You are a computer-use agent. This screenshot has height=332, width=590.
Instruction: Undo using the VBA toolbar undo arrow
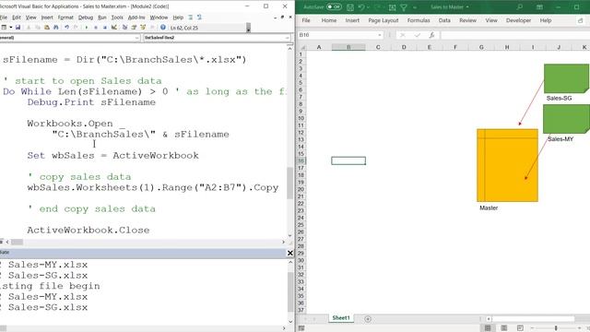66,27
